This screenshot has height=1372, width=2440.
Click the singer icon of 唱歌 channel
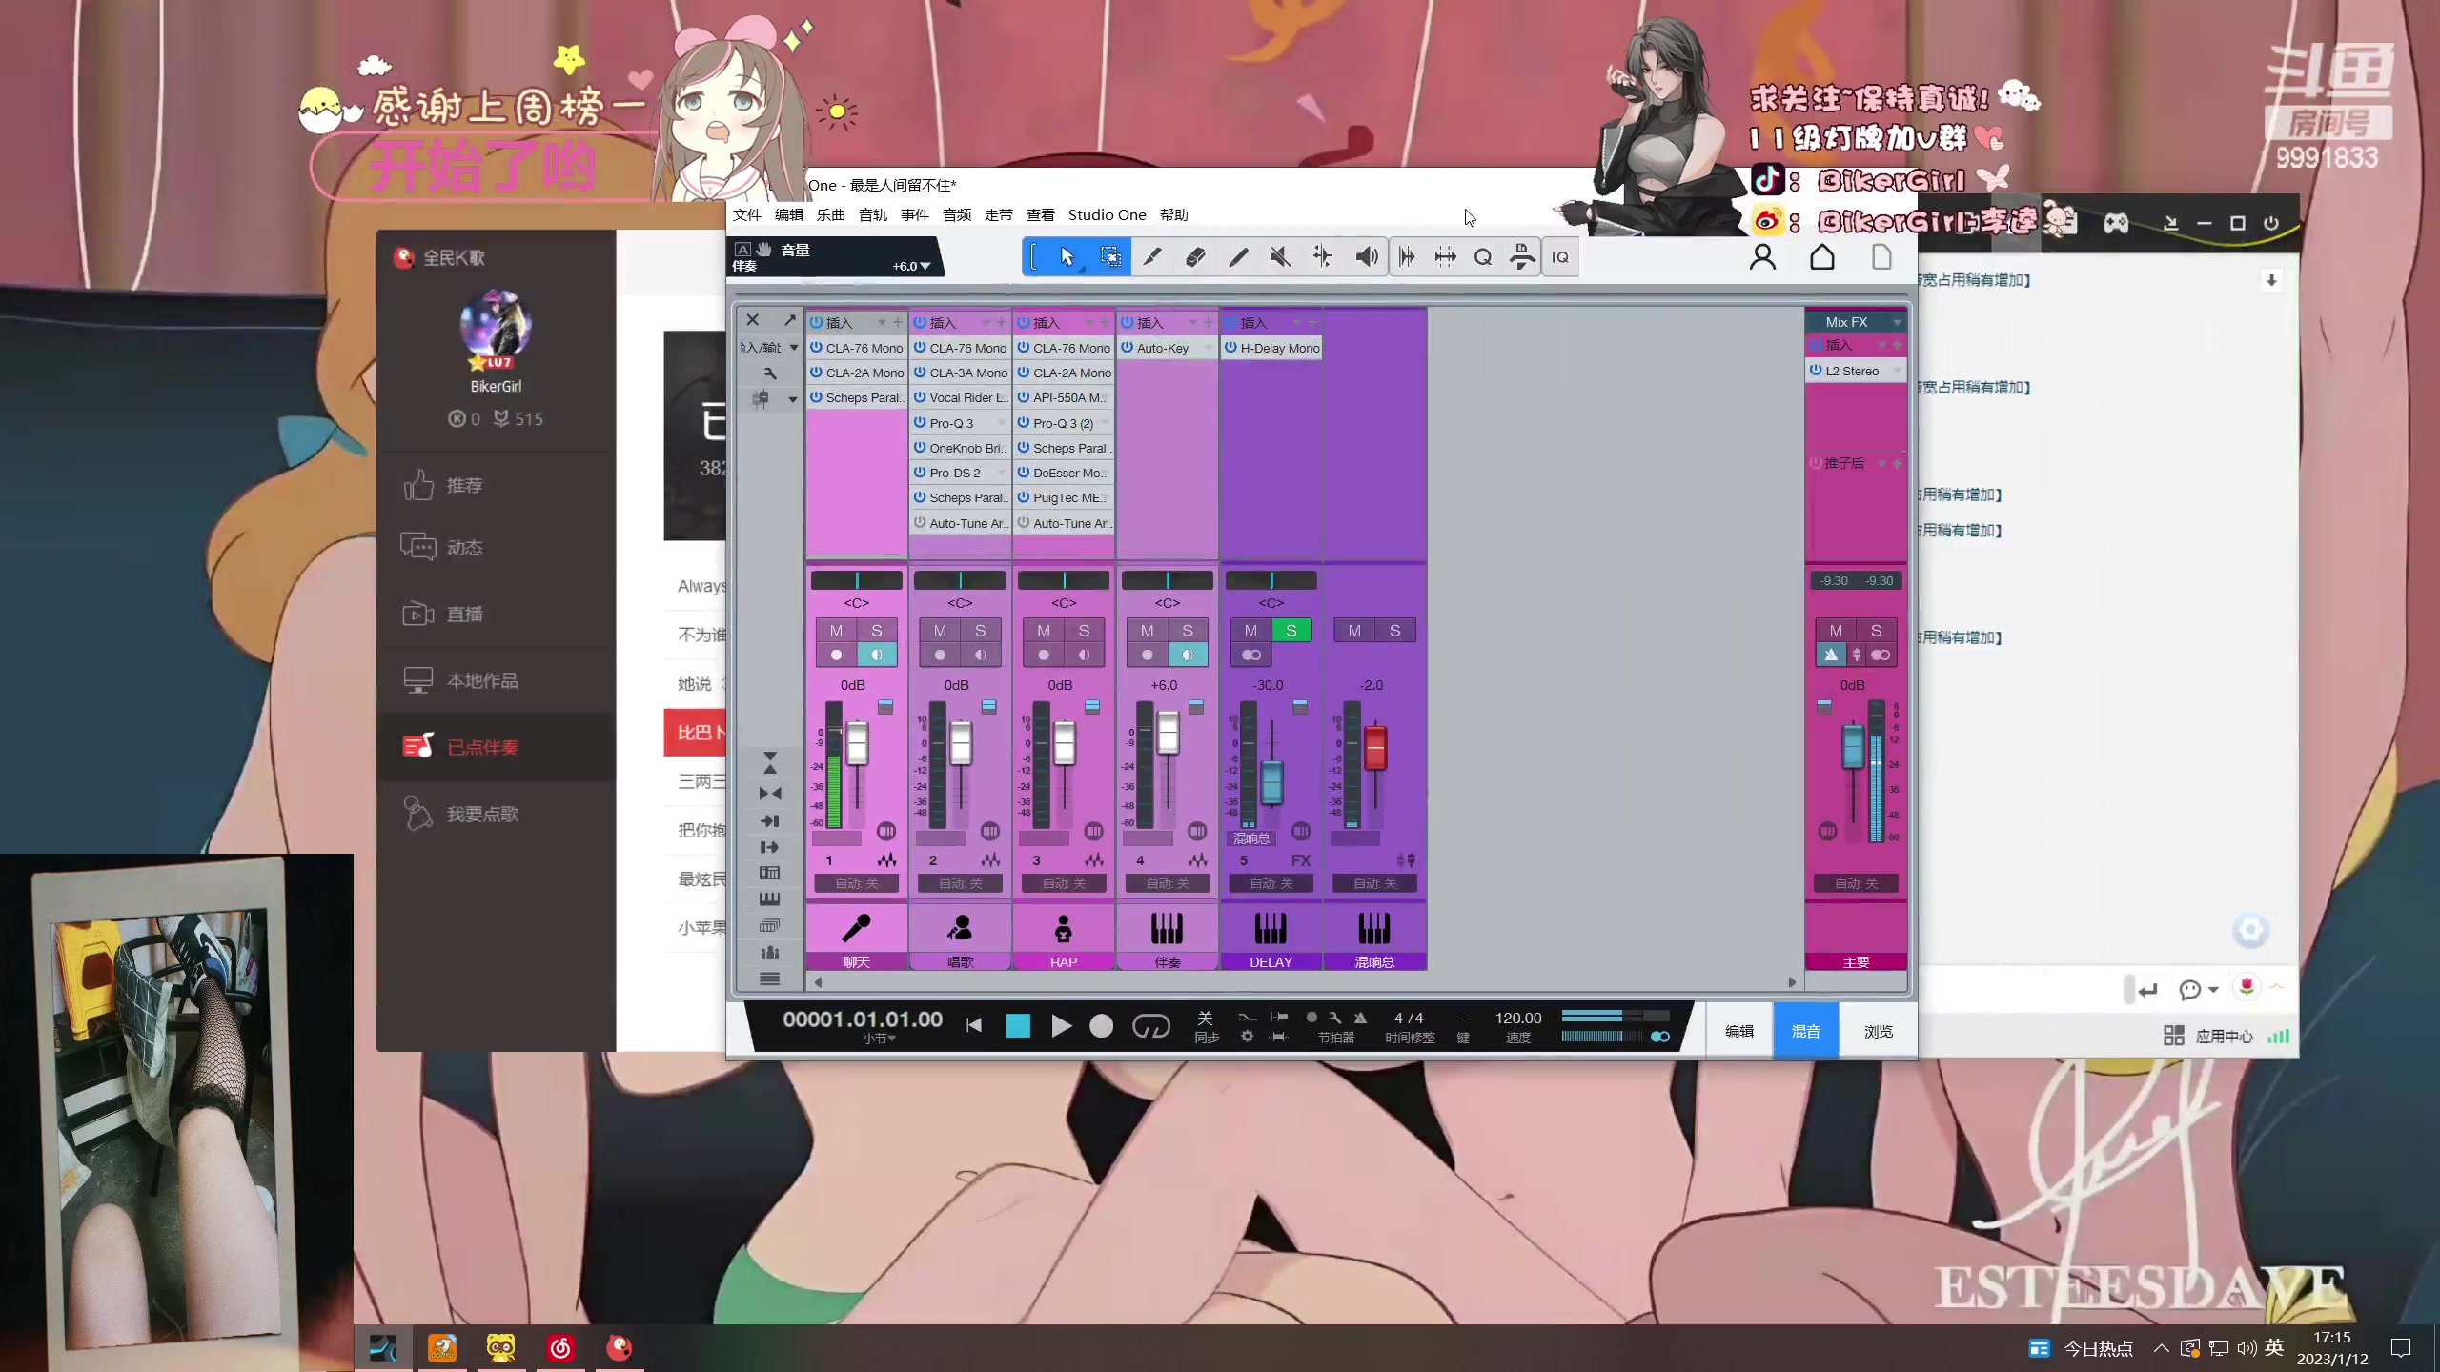click(960, 927)
